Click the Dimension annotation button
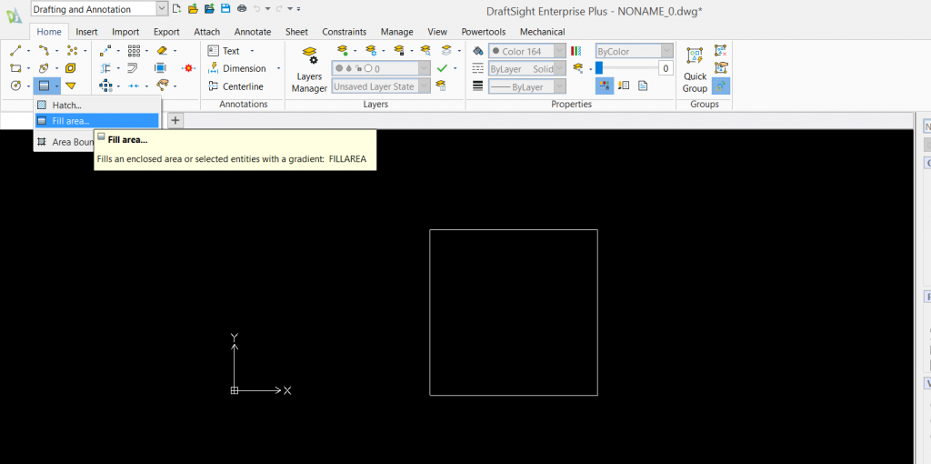The width and height of the screenshot is (931, 464). 237,69
